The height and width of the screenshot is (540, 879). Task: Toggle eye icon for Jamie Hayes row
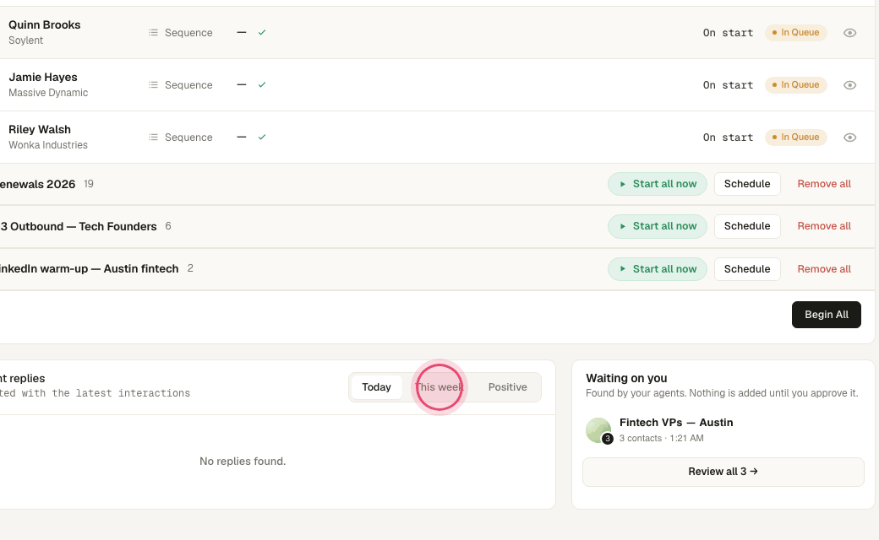tap(850, 85)
